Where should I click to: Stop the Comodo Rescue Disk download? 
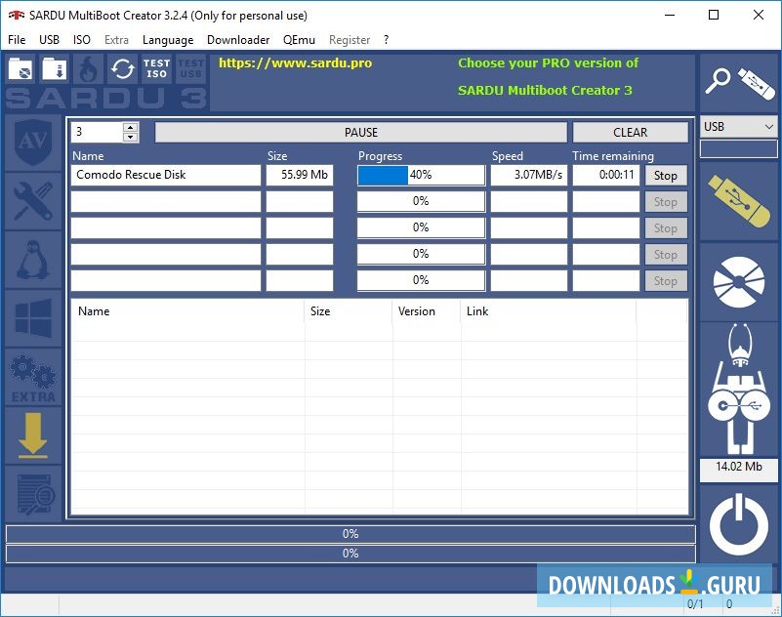pos(665,176)
